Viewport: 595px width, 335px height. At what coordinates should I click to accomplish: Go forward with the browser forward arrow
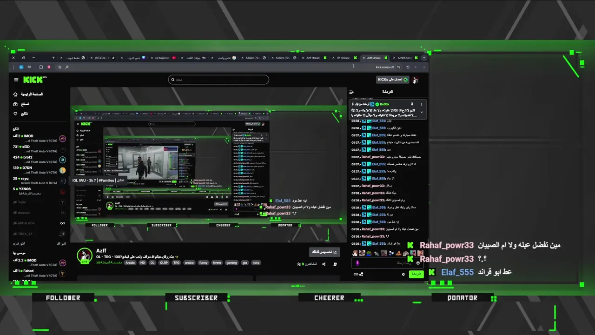coord(416,67)
